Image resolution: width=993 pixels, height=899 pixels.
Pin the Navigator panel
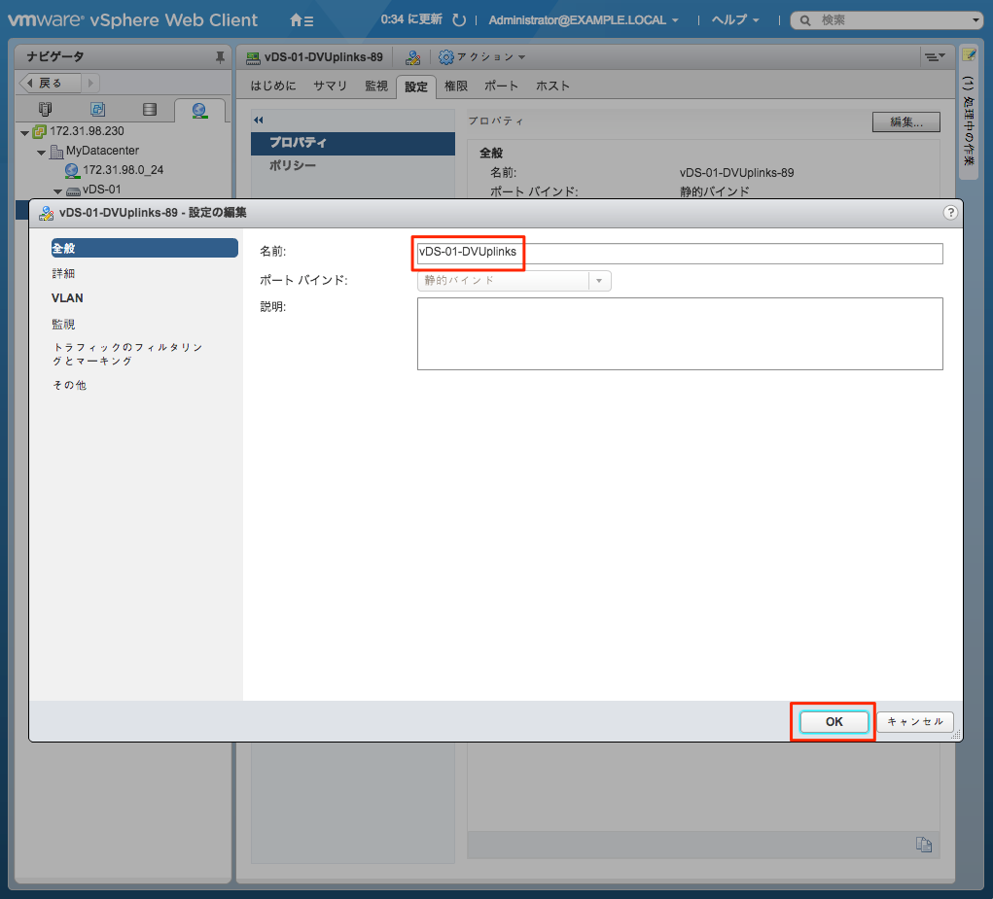click(220, 57)
